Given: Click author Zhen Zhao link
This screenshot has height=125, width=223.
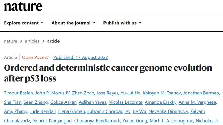Looking at the screenshot, I should [83, 93].
